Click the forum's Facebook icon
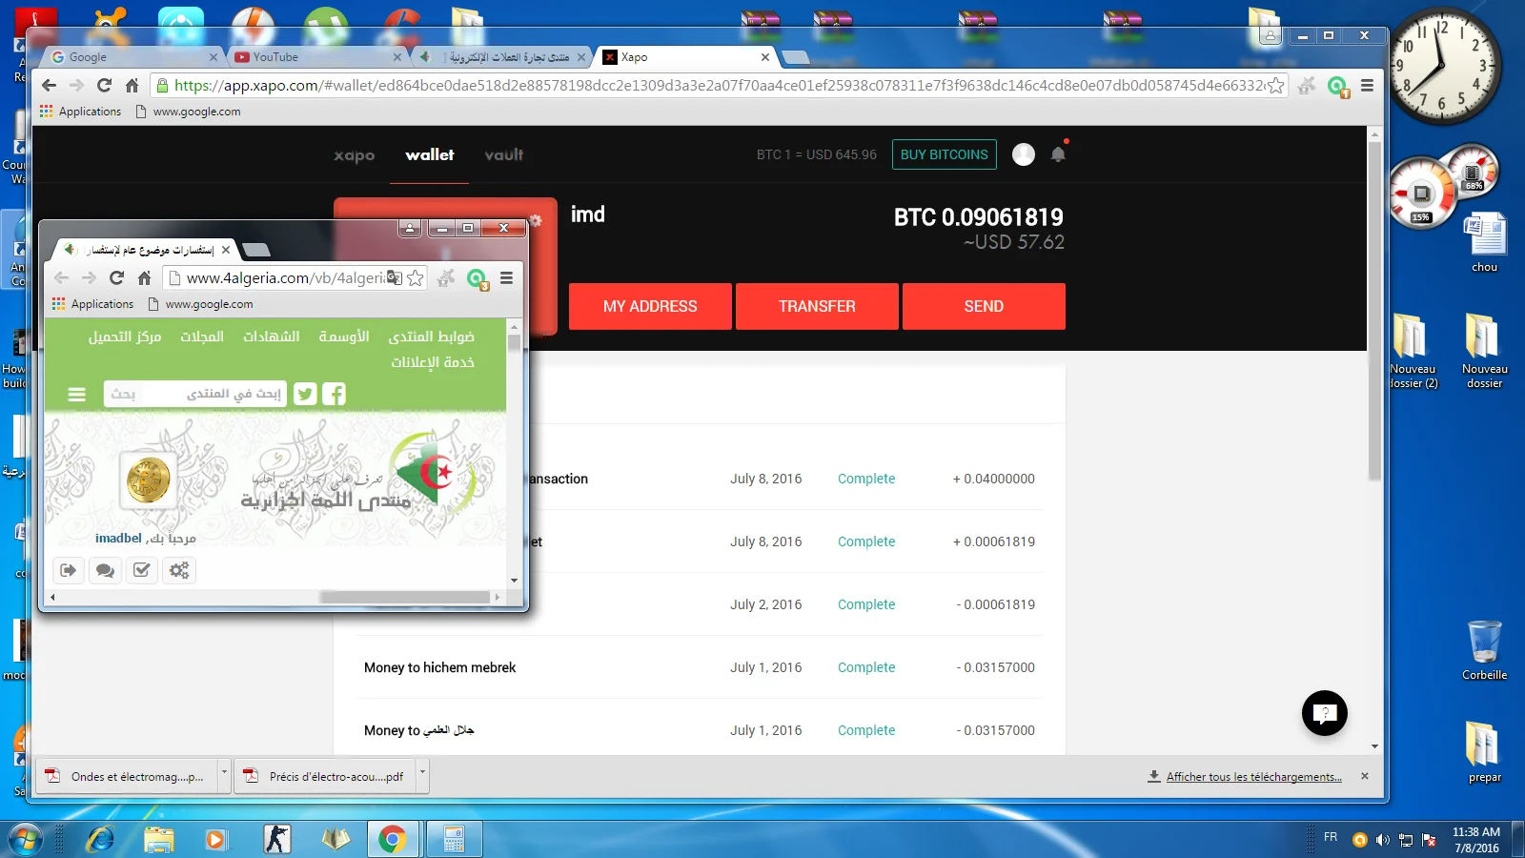This screenshot has width=1525, height=858. 334,394
